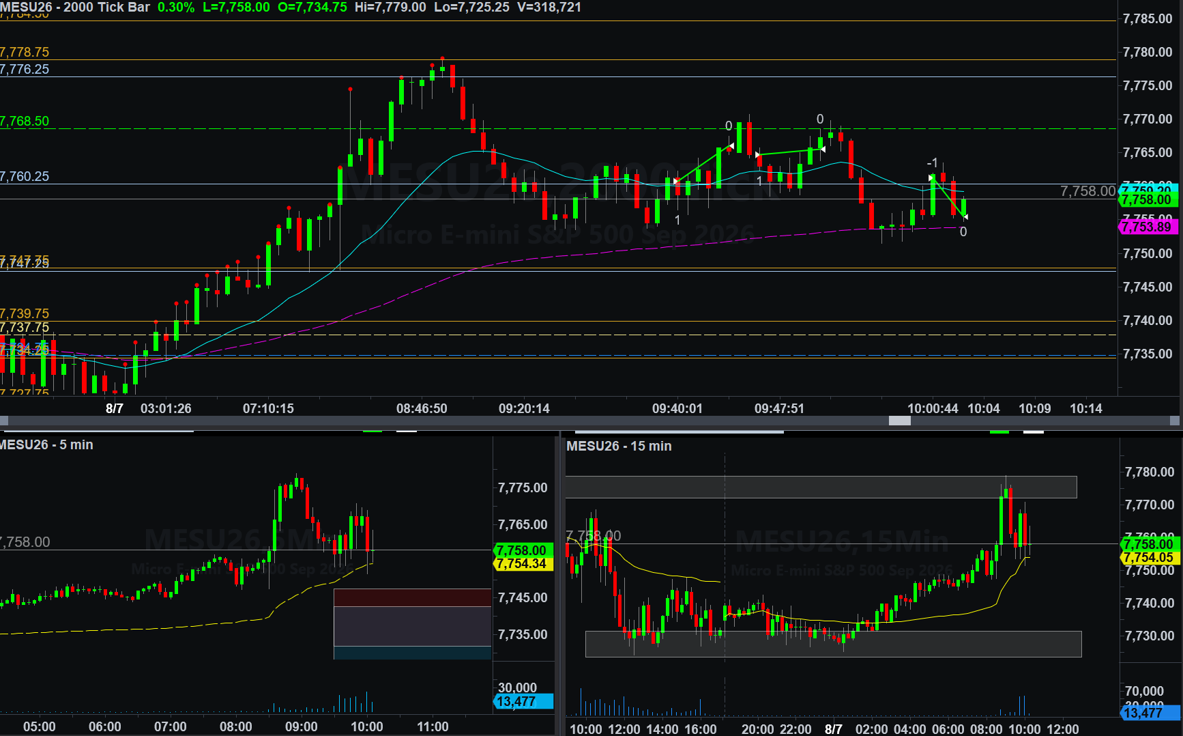
Task: Click the tick chart scrollbar left arrow
Action: click(x=4, y=421)
